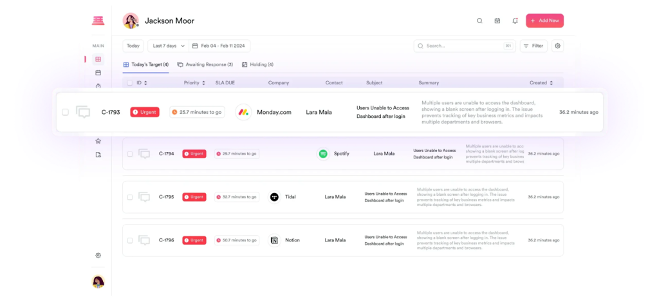Select the ticket ID C-1796
This screenshot has width=659, height=302.
pyautogui.click(x=167, y=240)
